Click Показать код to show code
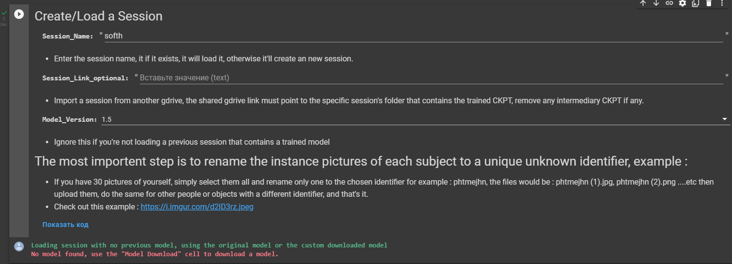The width and height of the screenshot is (732, 264). [65, 225]
